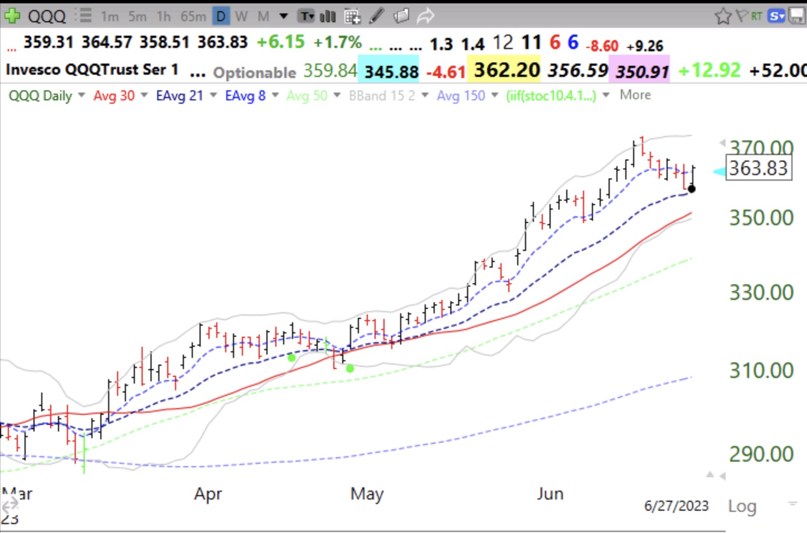Click the Optionable label

[x=255, y=72]
